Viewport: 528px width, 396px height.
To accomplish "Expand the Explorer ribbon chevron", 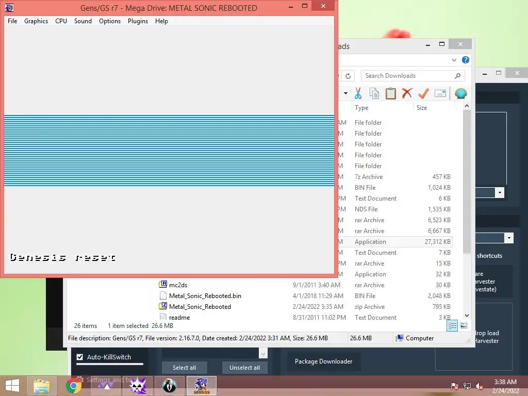I will [454, 60].
